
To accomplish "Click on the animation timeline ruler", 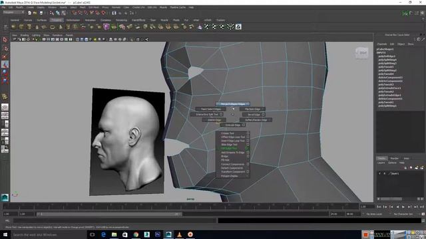I will pos(180,206).
